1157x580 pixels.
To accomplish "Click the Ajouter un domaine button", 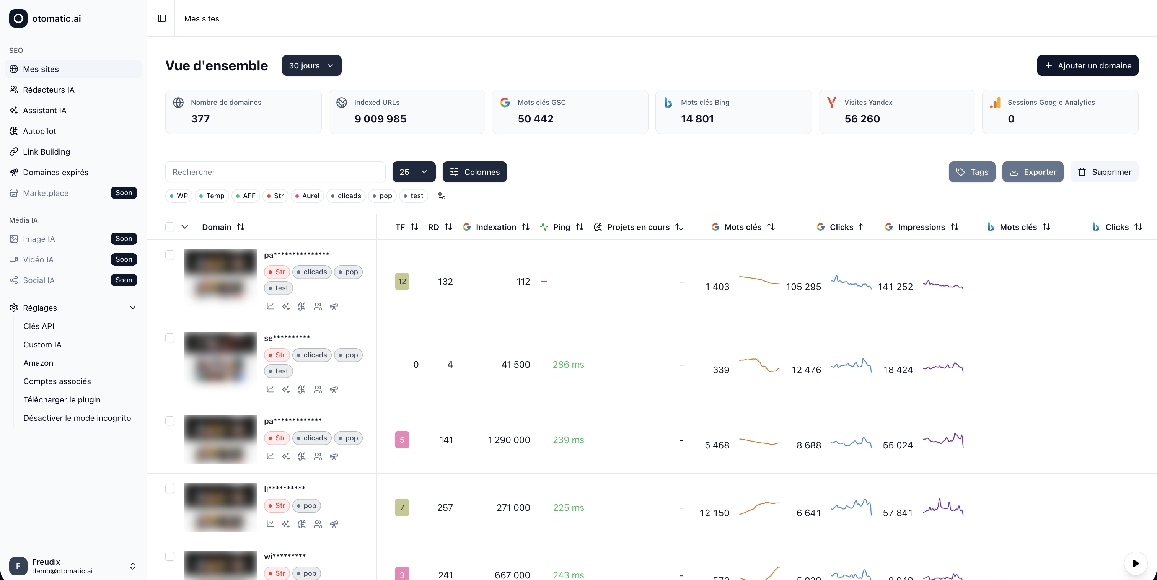I will tap(1087, 65).
